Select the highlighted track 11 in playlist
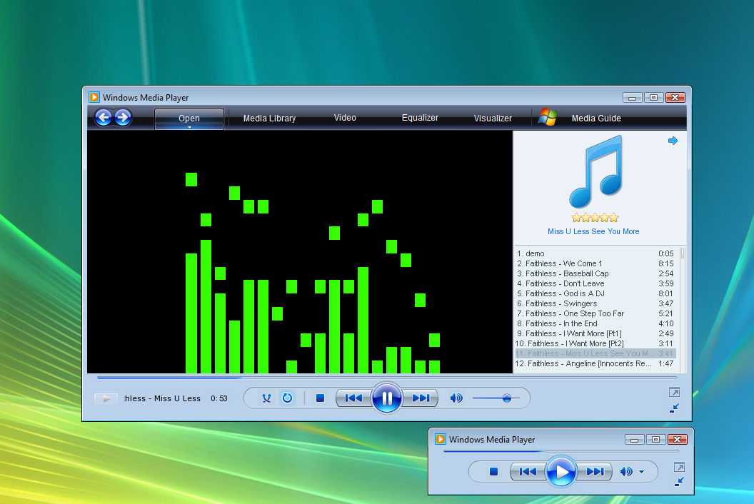Viewport: 754px width, 504px height. pyautogui.click(x=595, y=353)
